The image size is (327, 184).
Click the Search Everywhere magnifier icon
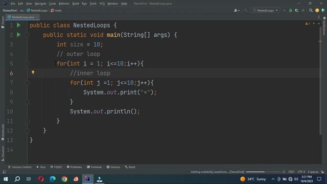click(x=311, y=10)
